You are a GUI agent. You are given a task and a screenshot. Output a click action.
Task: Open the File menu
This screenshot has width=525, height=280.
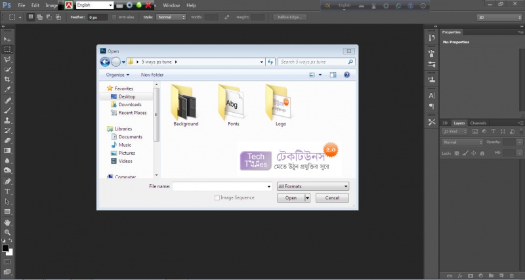coord(22,5)
